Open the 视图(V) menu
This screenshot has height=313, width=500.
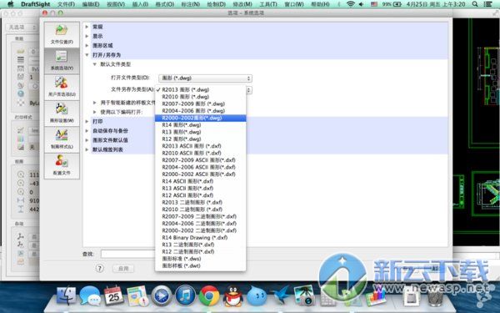coord(116,4)
